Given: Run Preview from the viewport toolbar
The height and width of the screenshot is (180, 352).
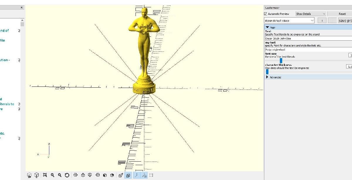Looking at the screenshot, I should tap(29, 175).
